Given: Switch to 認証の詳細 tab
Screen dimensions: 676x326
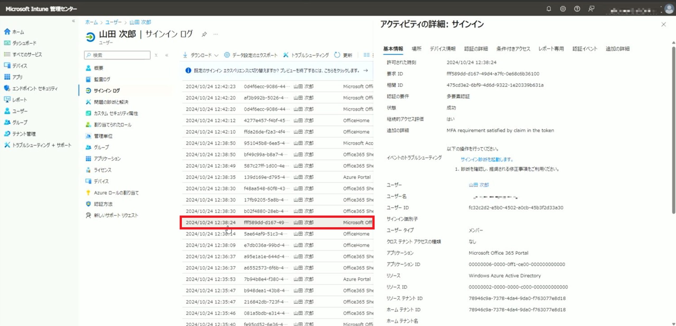Looking at the screenshot, I should (x=476, y=49).
